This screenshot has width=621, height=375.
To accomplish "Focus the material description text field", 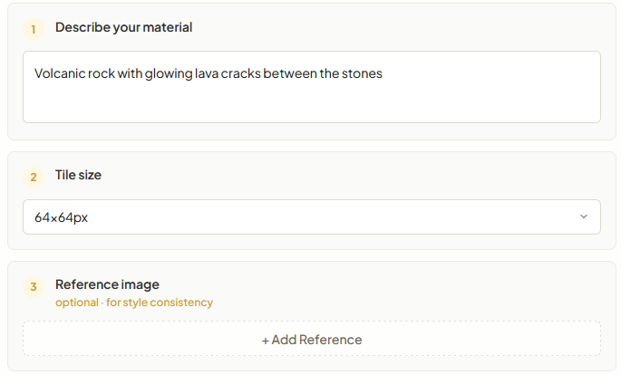I will click(x=311, y=87).
